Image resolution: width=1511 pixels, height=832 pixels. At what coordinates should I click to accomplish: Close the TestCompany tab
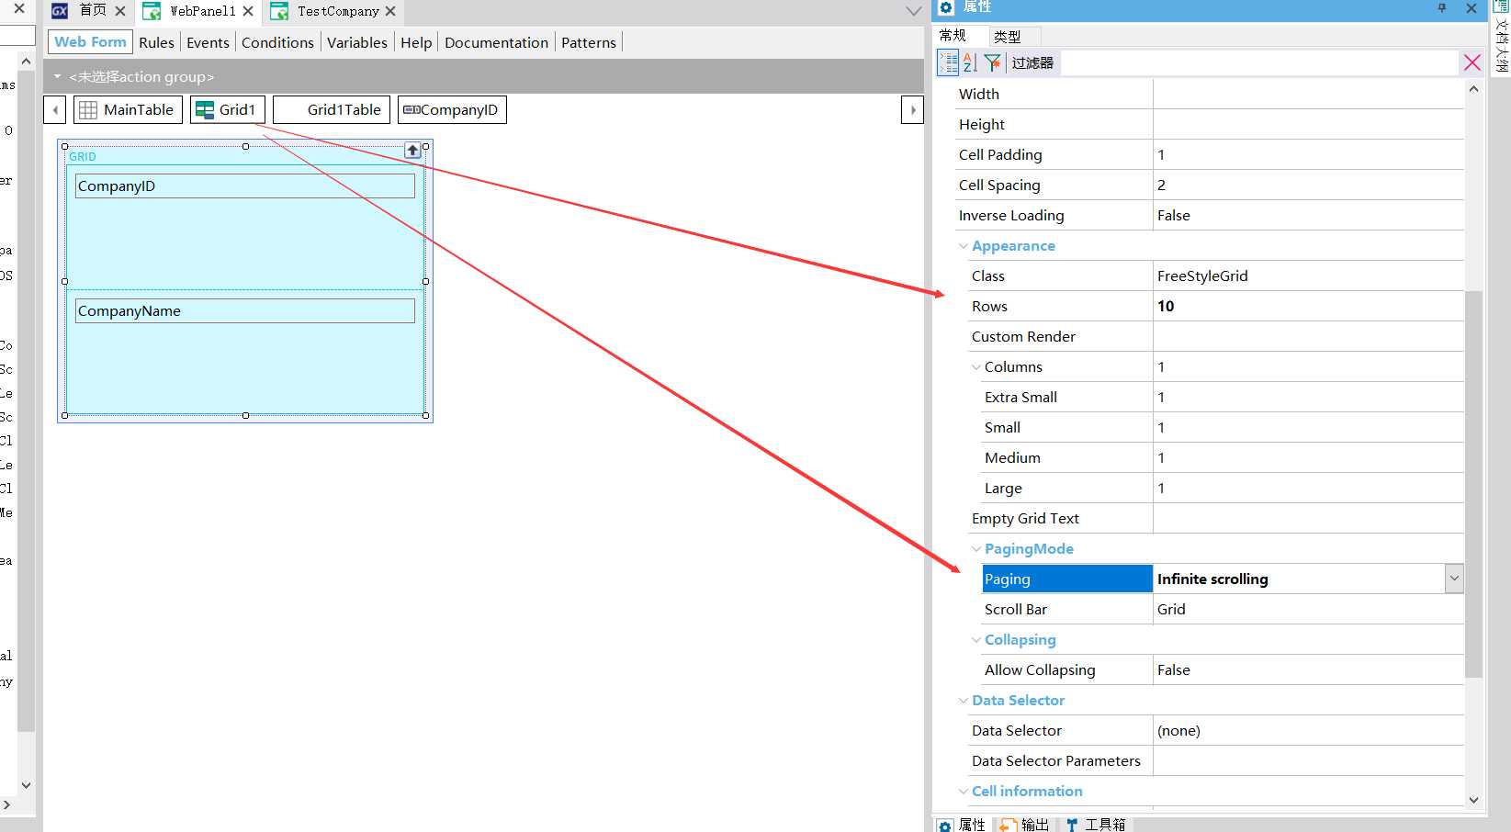tap(390, 11)
